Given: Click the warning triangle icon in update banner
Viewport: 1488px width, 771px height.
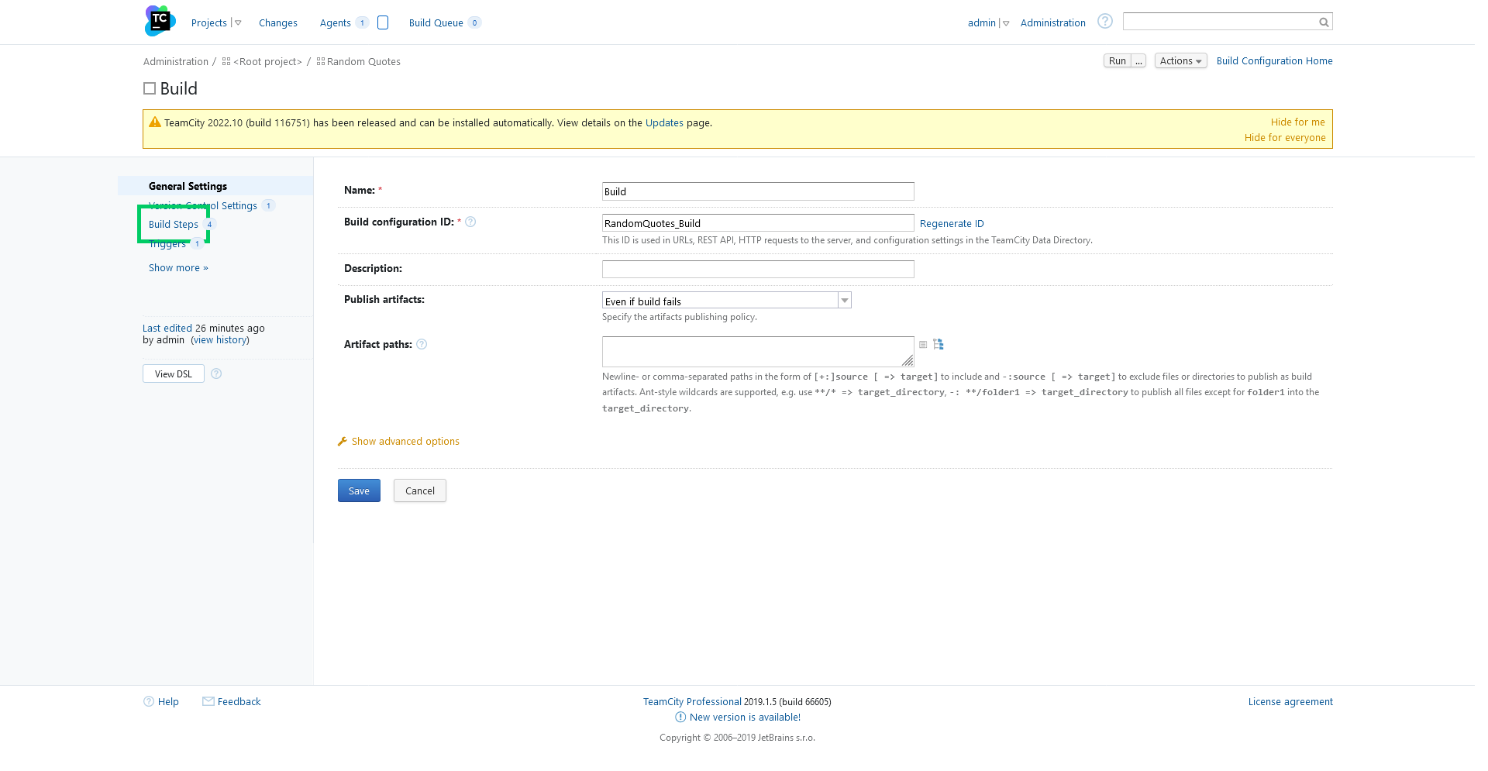Looking at the screenshot, I should [x=155, y=122].
